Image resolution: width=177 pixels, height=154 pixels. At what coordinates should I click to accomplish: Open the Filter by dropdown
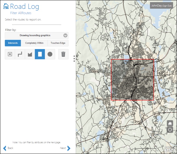35,35
